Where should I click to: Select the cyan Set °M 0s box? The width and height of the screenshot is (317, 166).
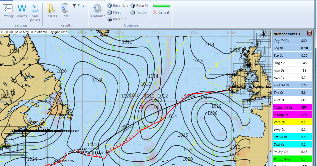292,137
